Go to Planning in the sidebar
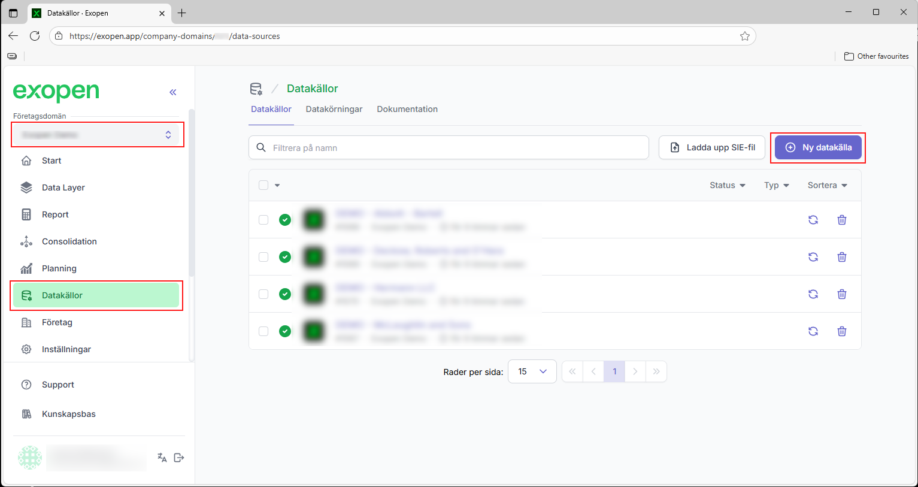The image size is (918, 487). (x=59, y=268)
